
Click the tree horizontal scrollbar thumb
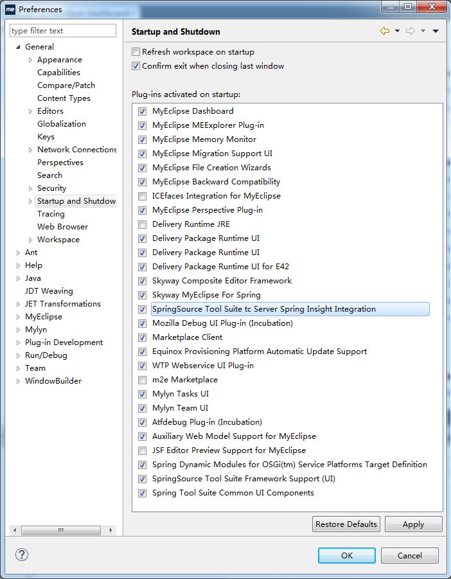(61, 530)
